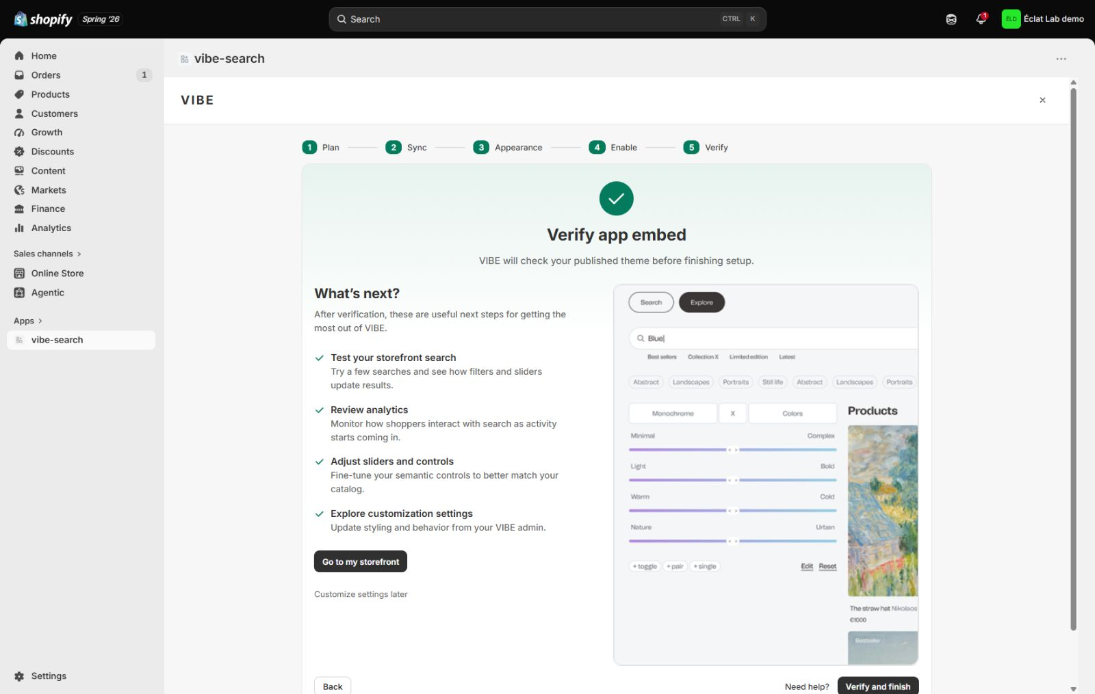Click the page vertical scrollbar
The height and width of the screenshot is (694, 1095).
(x=1073, y=359)
